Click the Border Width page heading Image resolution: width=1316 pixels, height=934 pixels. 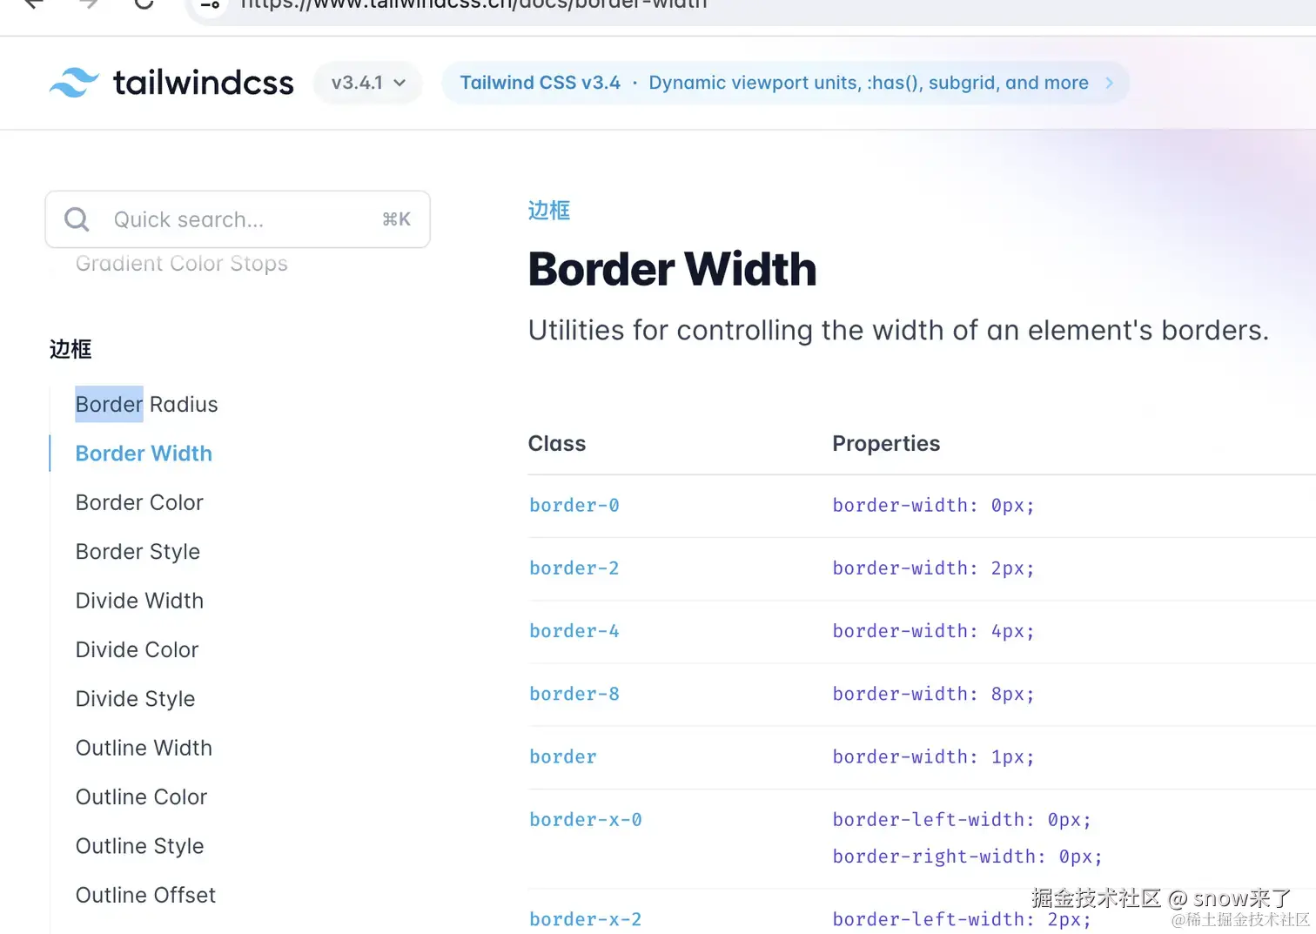click(672, 269)
